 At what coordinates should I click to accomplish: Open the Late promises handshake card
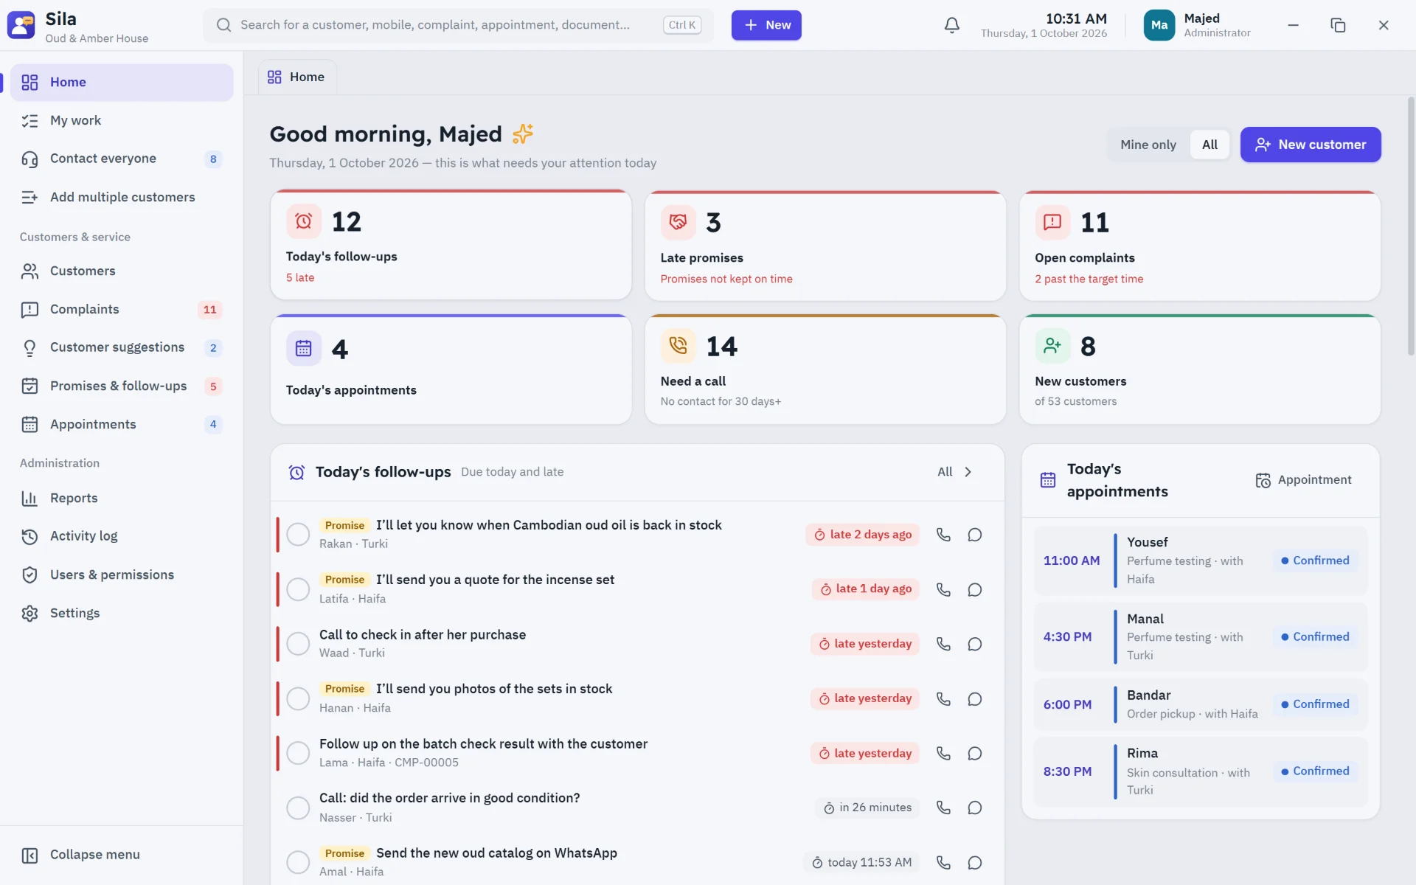(x=678, y=222)
